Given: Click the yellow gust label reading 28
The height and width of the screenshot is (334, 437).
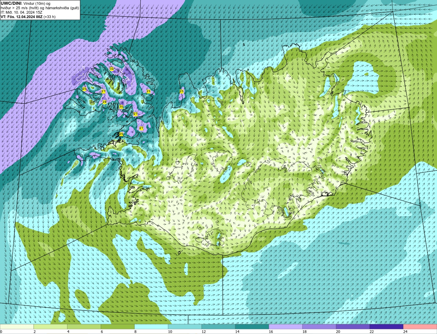Looking at the screenshot, I should tap(104, 102).
